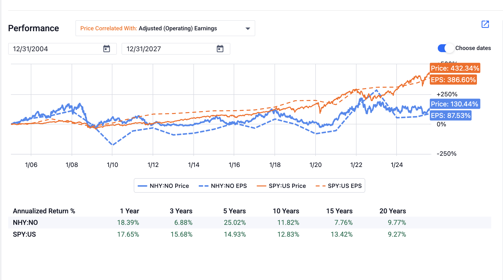
Task: Disable the Choose dates toggle
Action: 445,48
